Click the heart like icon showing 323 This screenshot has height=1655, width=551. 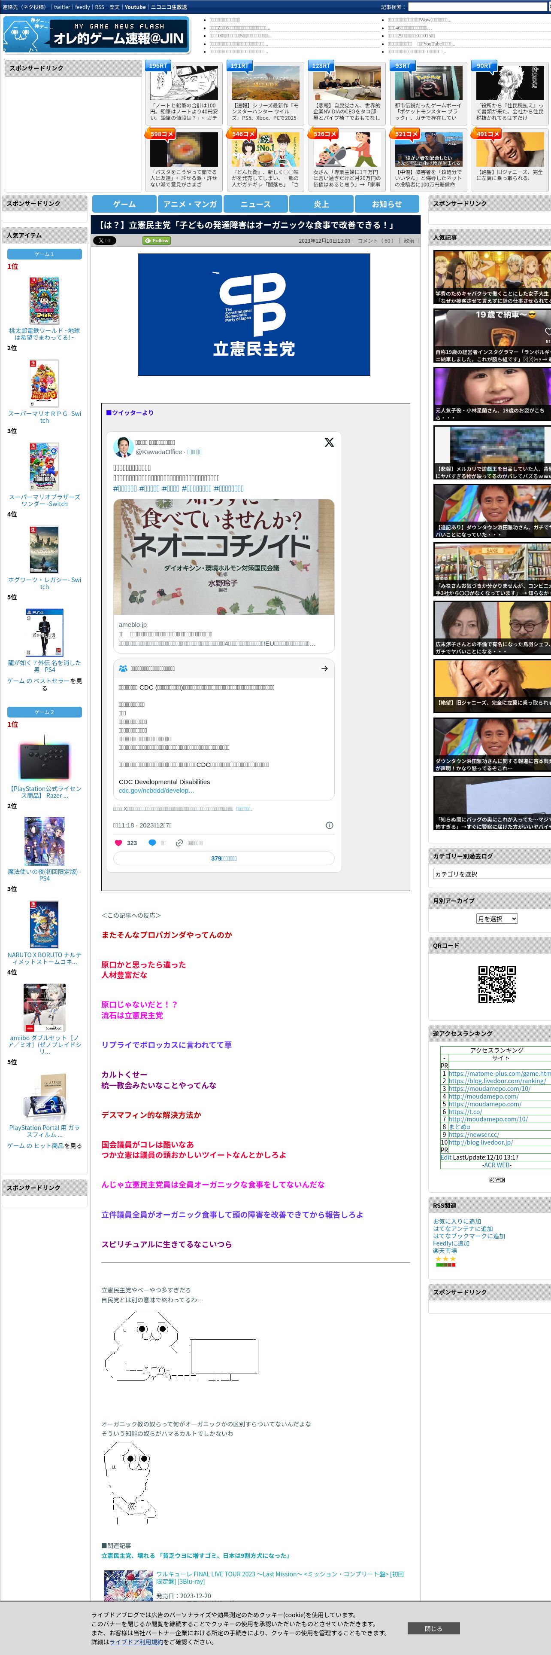118,843
